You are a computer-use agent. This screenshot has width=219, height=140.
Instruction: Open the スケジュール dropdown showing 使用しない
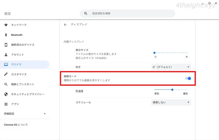click(x=171, y=102)
